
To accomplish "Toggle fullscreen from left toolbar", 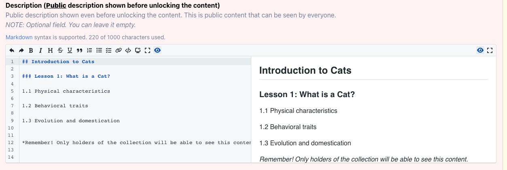I will coord(147,51).
